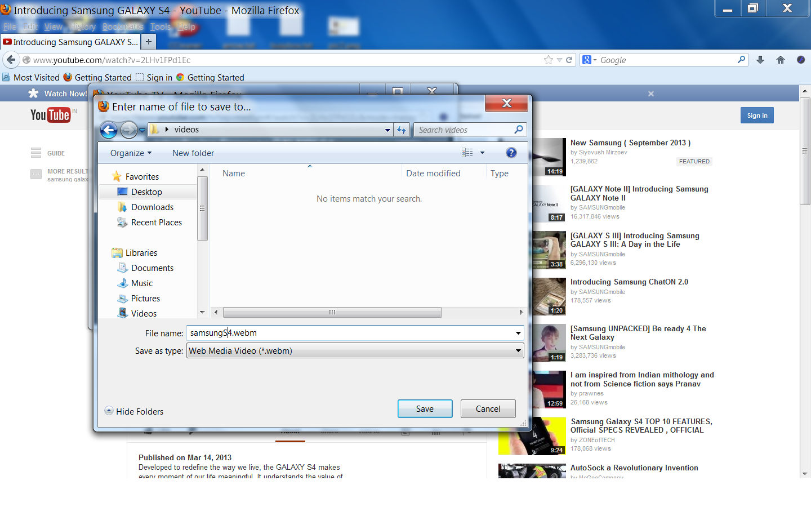The height and width of the screenshot is (507, 811).
Task: Open Most Visited bookmarks
Action: (x=31, y=78)
